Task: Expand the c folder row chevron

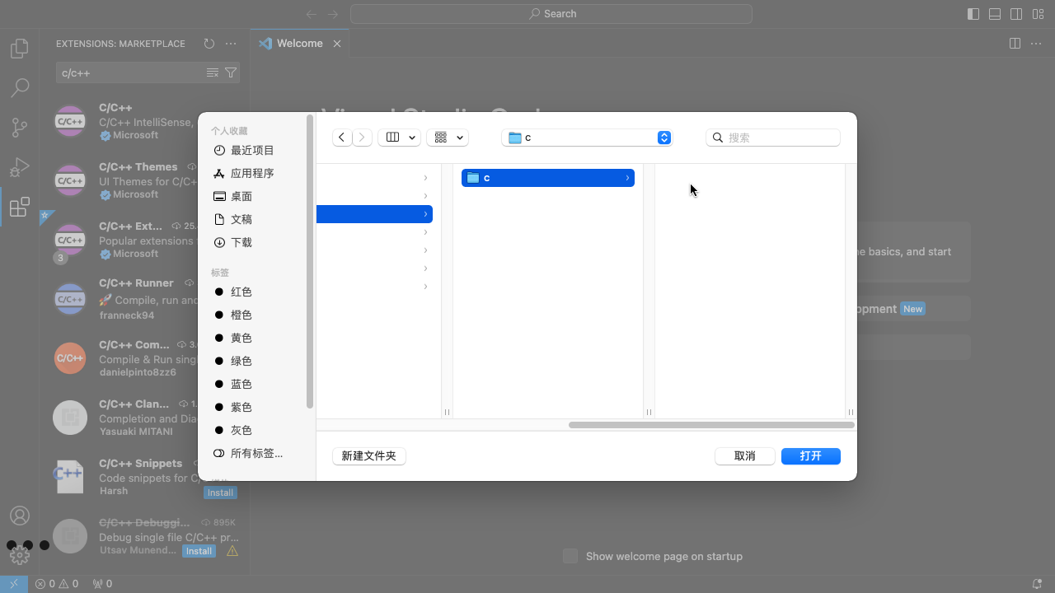Action: [628, 178]
